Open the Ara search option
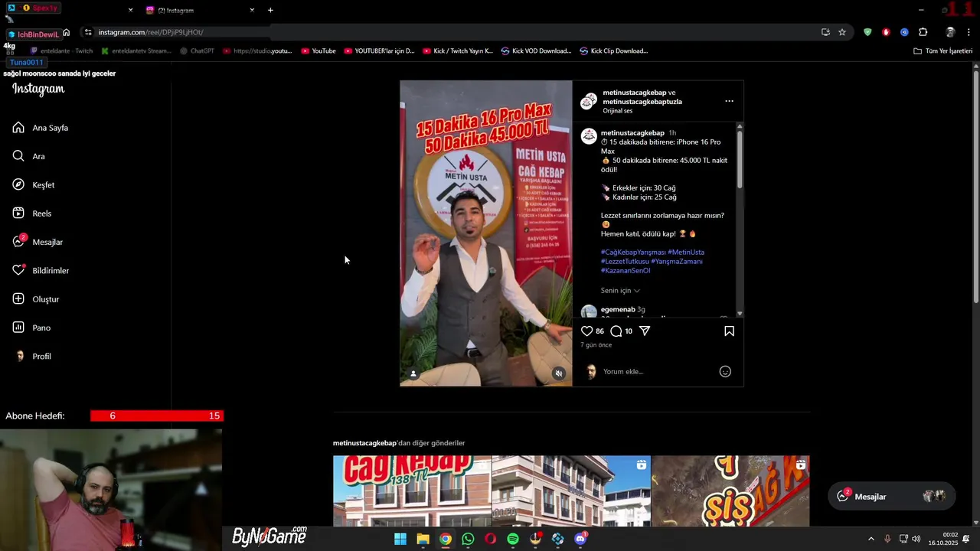This screenshot has height=551, width=980. [x=29, y=156]
